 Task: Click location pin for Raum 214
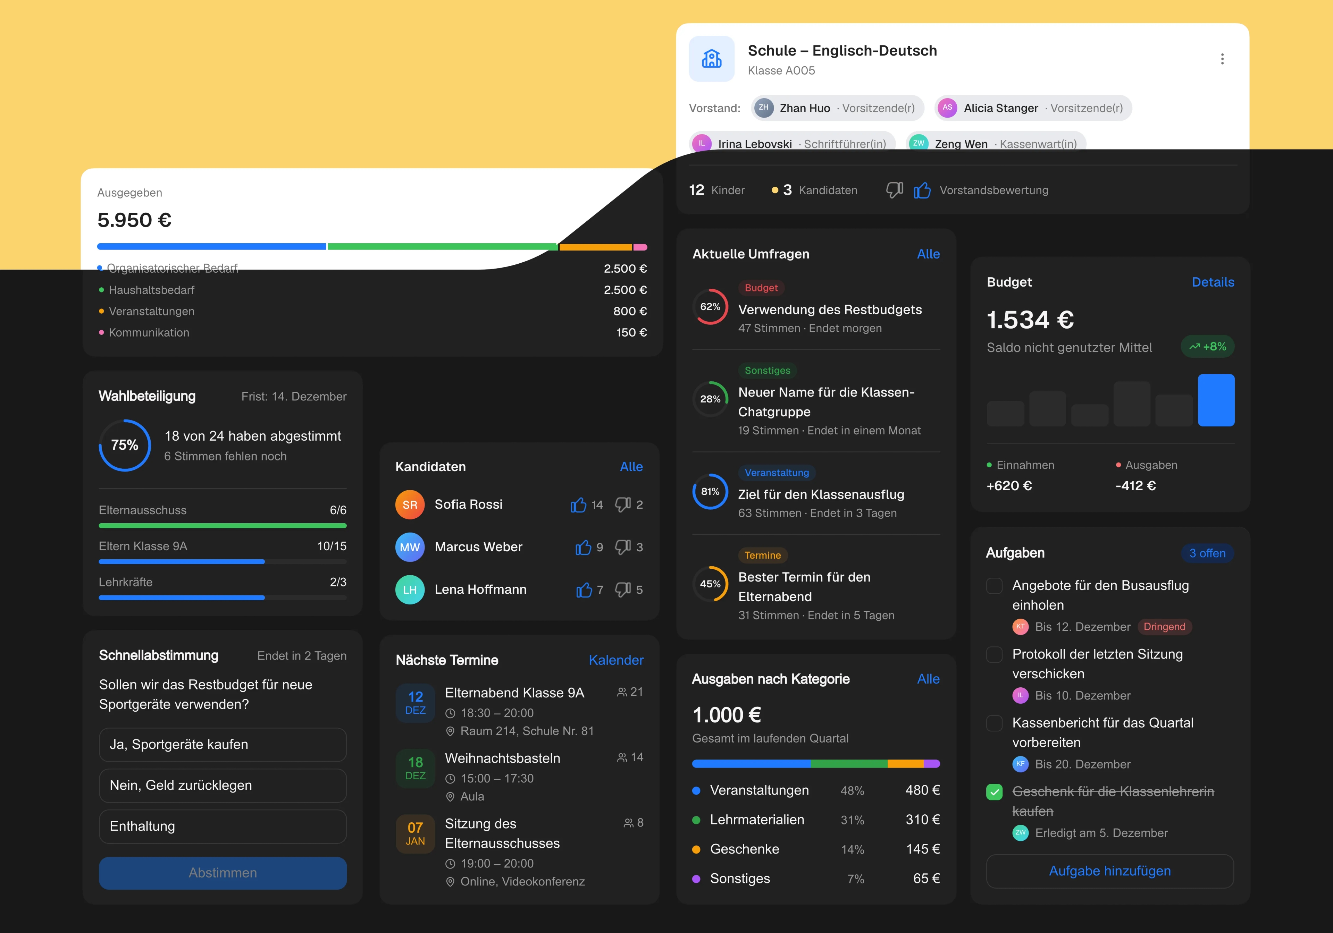pos(449,731)
